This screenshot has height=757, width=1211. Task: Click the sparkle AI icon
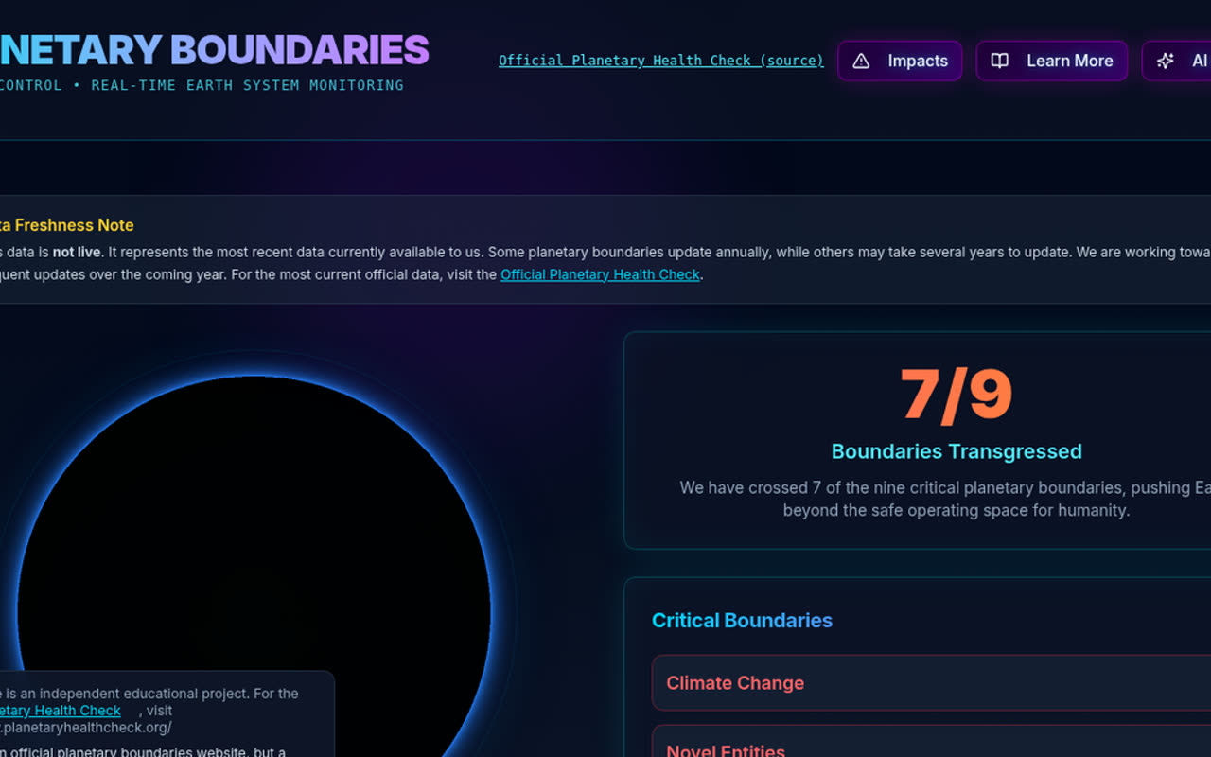(x=1166, y=61)
